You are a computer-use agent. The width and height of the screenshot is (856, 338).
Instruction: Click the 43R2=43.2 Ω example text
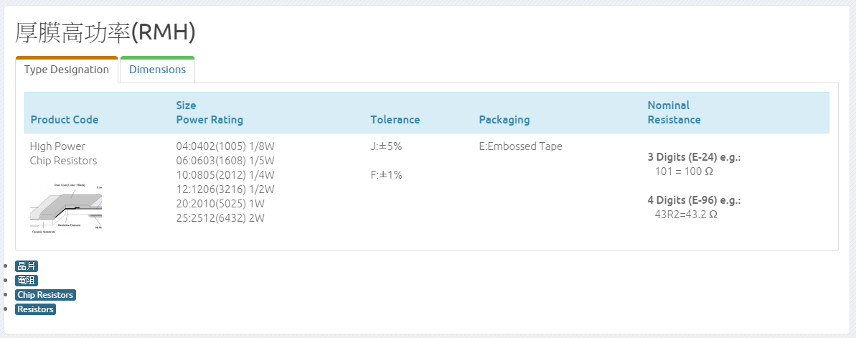[686, 215]
